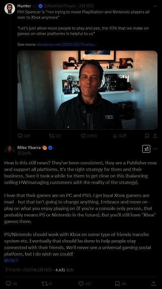
Task: Open the xboxera.com article link
Action: point(66,44)
